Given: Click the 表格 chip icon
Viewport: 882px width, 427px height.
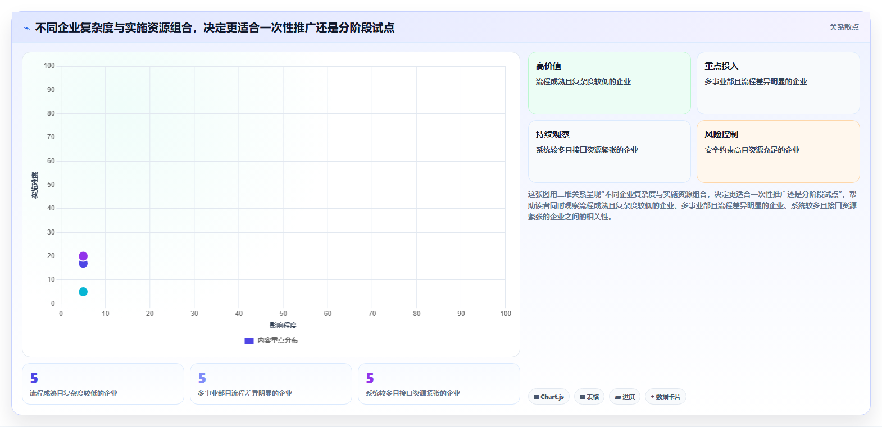Looking at the screenshot, I should (583, 397).
